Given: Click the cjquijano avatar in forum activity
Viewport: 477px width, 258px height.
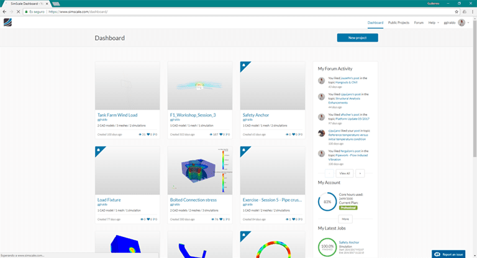Looking at the screenshot, I should [322, 133].
